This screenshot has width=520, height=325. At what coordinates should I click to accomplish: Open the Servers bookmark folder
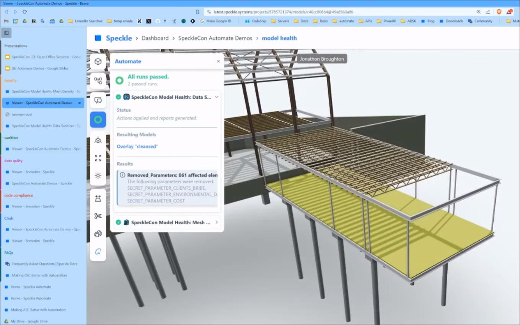[280, 21]
